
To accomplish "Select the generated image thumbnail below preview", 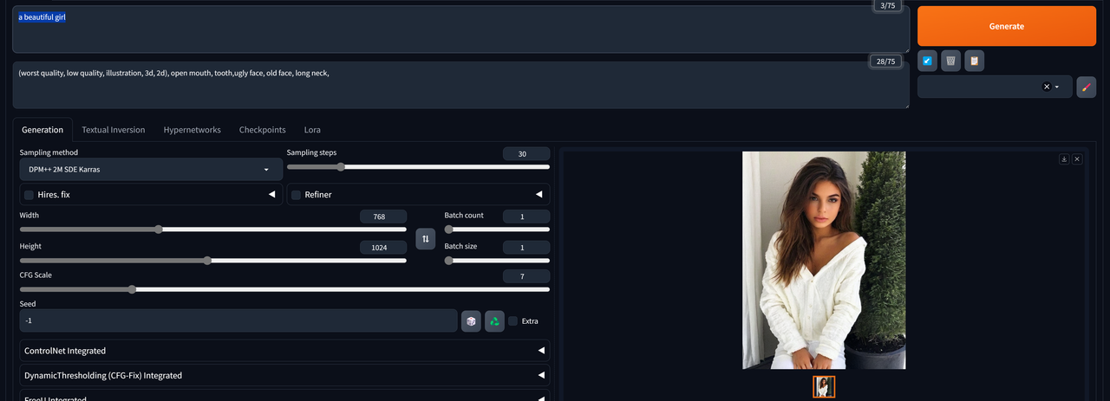I will pos(824,386).
